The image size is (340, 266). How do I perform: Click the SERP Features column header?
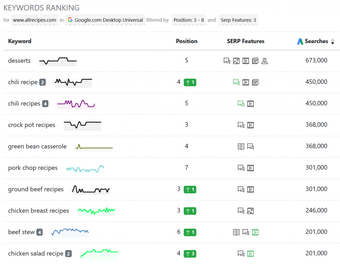click(246, 41)
